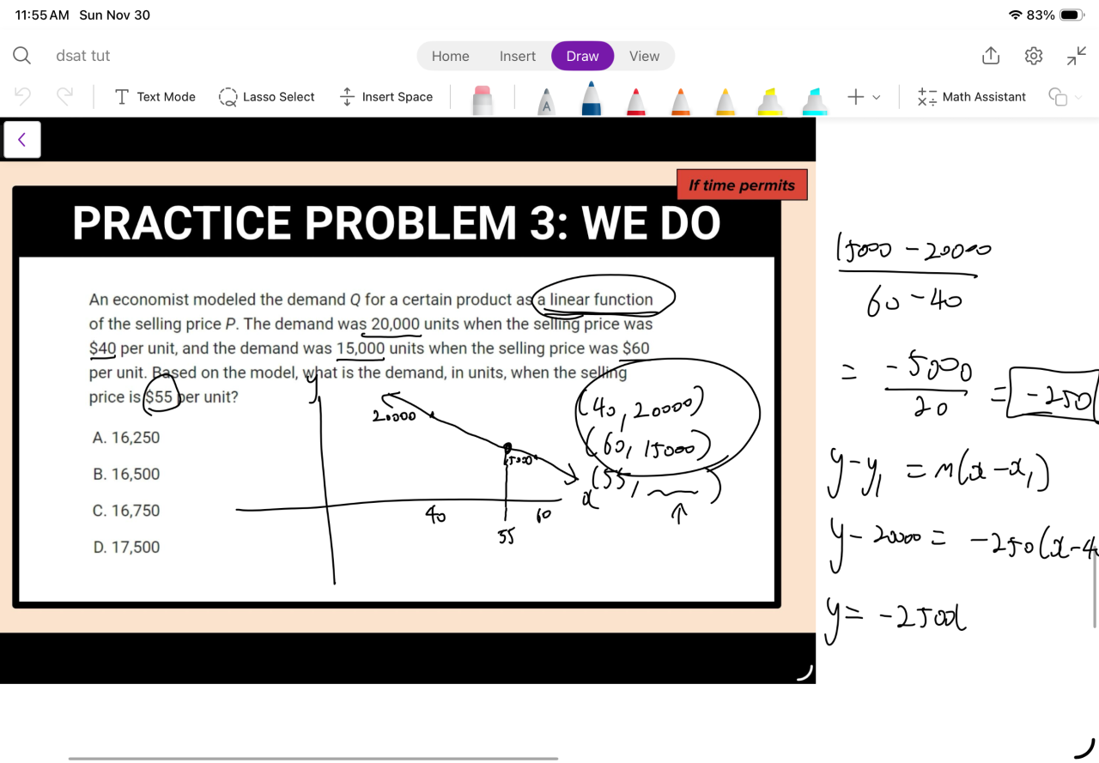
Task: Select the orange pen
Action: [x=680, y=101]
